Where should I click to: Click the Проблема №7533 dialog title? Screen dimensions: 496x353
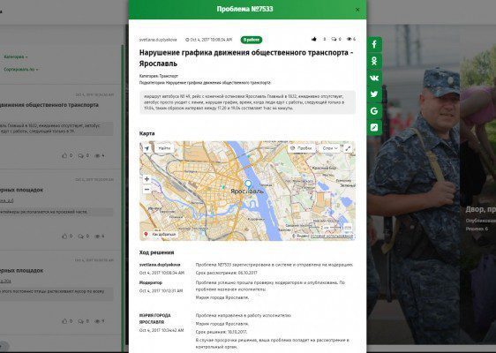[x=244, y=9]
